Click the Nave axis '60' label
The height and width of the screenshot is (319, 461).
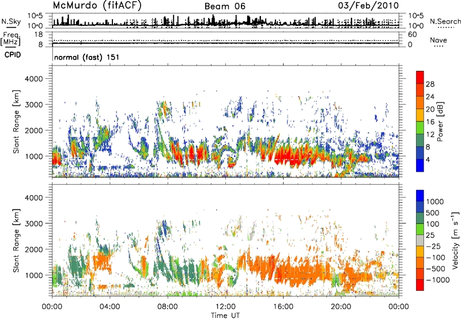coord(412,35)
